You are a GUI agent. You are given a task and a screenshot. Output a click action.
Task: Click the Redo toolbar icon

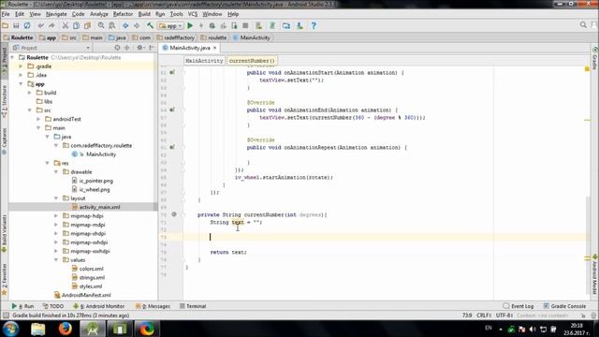click(51, 25)
